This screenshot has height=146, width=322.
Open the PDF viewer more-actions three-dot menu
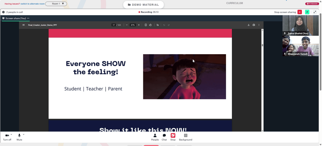point(259,25)
